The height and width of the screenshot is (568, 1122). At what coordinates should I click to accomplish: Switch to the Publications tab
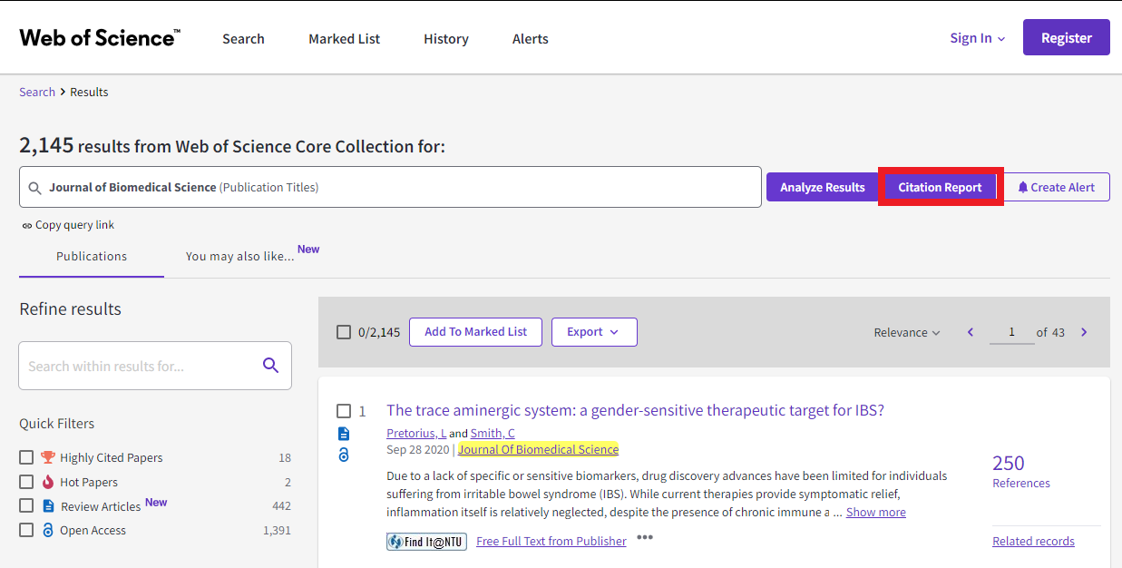[92, 256]
